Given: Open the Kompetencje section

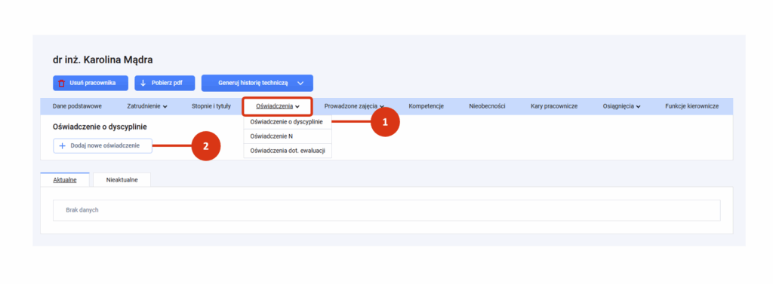Looking at the screenshot, I should [x=427, y=105].
